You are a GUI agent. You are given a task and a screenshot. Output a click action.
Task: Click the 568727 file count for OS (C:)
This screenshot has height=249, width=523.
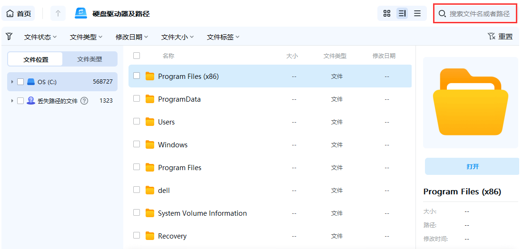pos(103,82)
